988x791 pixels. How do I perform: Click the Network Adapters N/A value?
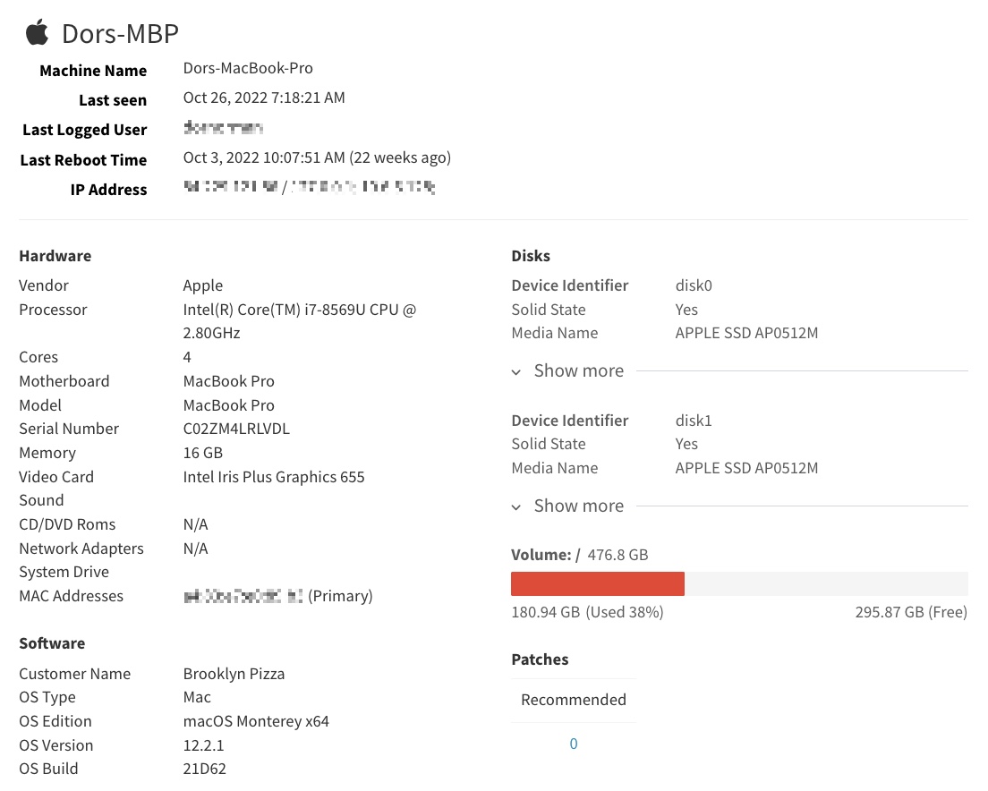[x=195, y=549]
